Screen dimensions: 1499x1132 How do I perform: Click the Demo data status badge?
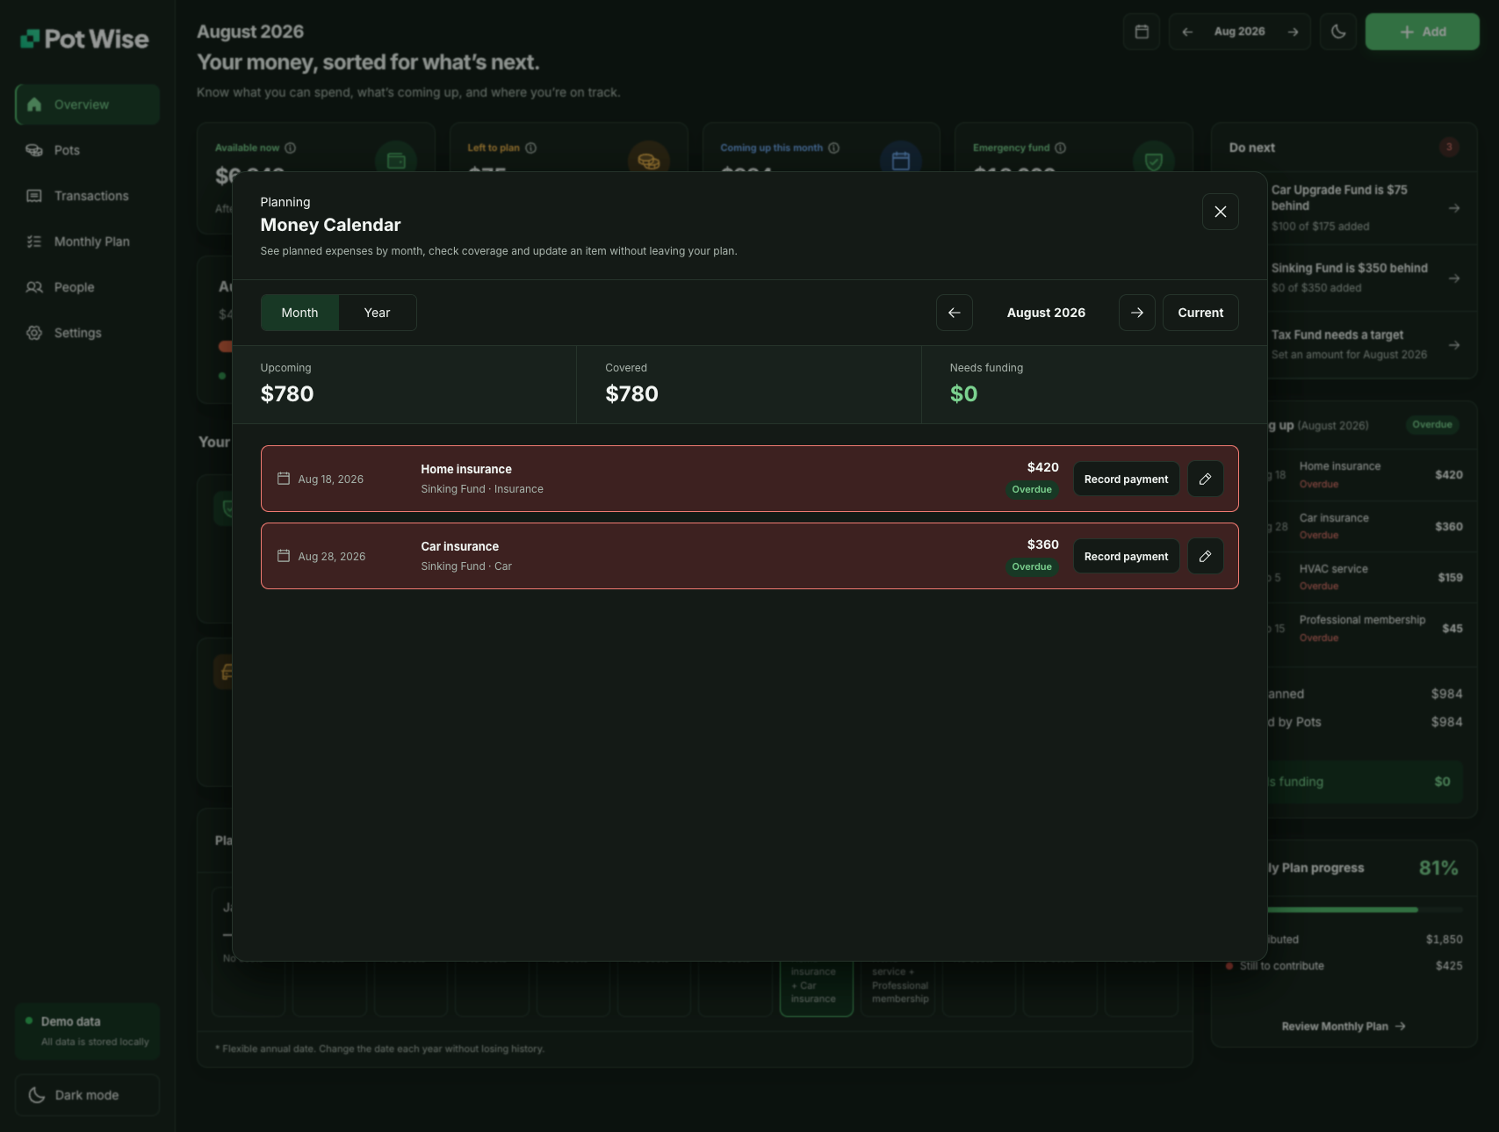[x=87, y=1031]
